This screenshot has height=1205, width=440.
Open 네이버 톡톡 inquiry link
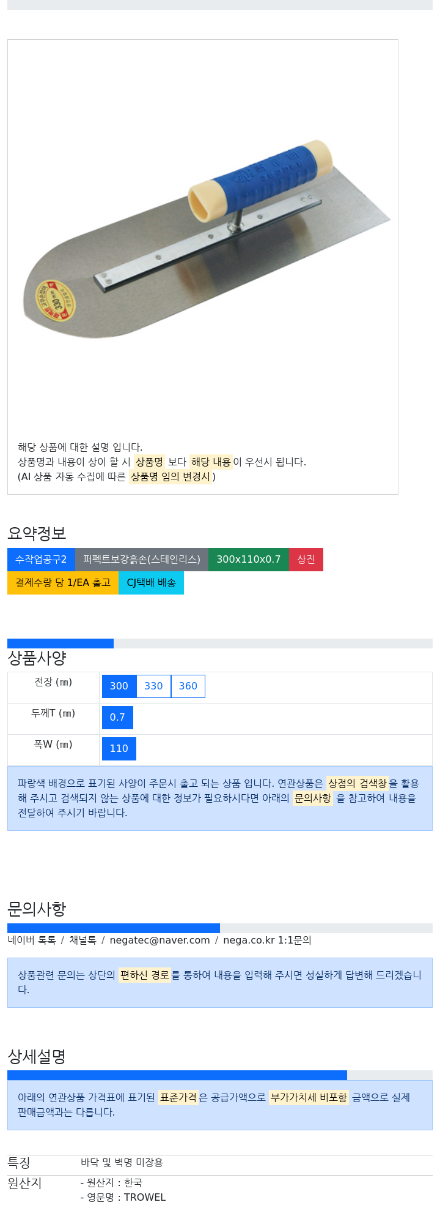[x=32, y=940]
